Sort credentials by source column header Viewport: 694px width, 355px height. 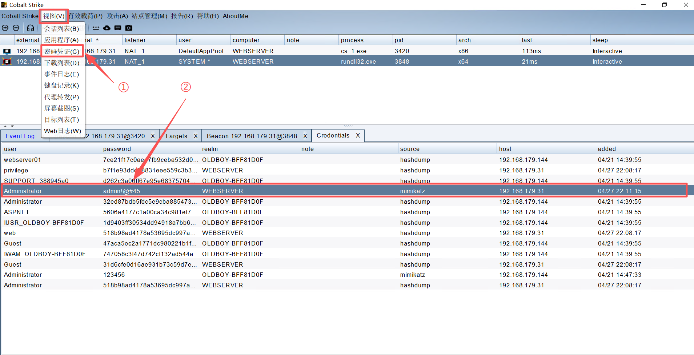tap(447, 149)
